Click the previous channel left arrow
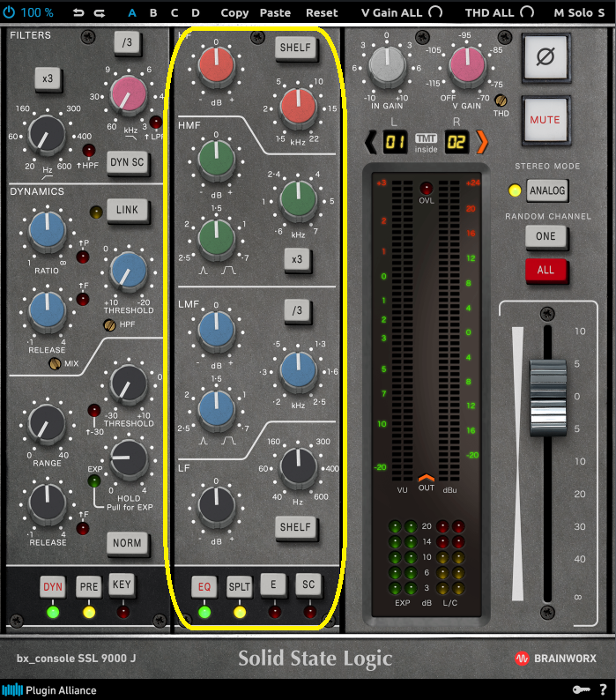 pos(370,143)
